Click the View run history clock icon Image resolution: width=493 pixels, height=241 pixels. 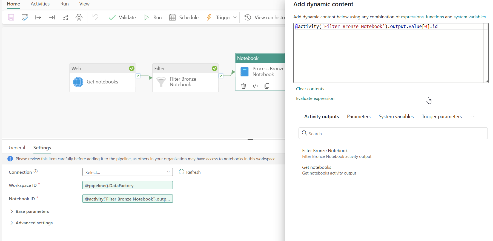point(248,18)
